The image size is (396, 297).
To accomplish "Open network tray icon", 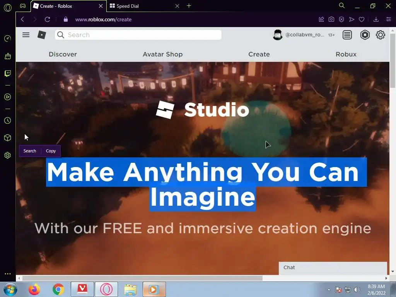I will point(348,290).
